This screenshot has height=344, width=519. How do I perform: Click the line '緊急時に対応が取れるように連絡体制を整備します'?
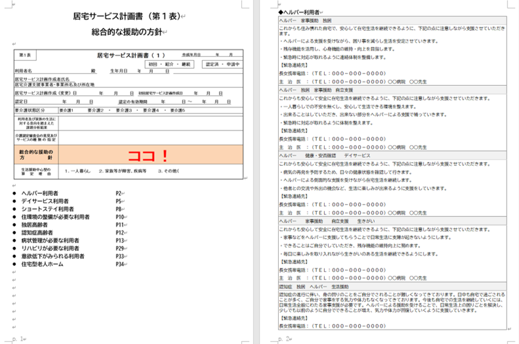point(333,57)
